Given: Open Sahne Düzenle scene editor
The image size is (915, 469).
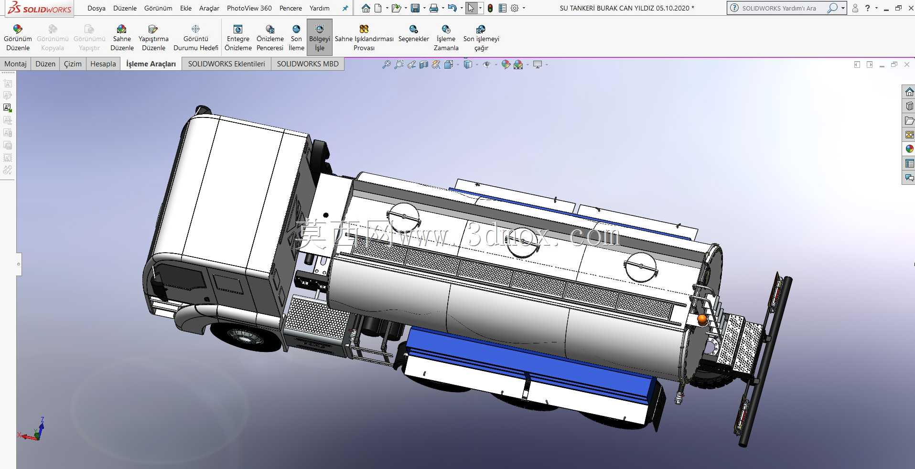Looking at the screenshot, I should coord(122,38).
